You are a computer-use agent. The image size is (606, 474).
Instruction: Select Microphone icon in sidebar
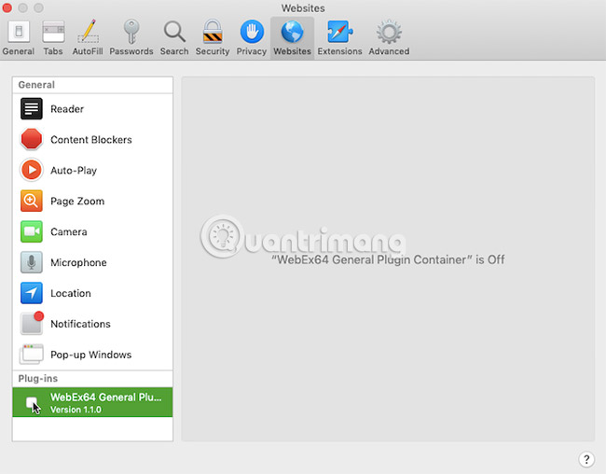pos(32,262)
